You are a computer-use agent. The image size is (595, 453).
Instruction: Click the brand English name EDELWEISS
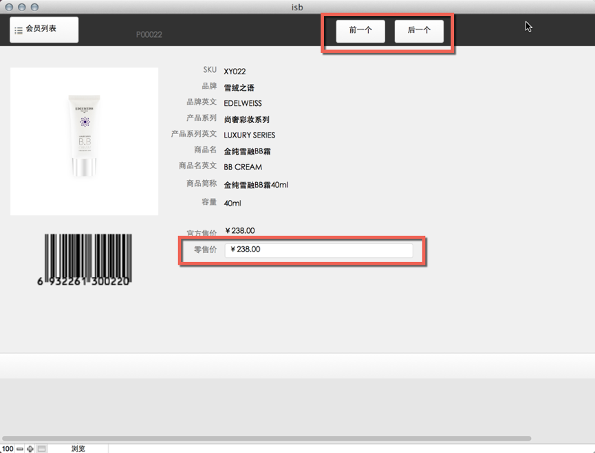pyautogui.click(x=243, y=104)
